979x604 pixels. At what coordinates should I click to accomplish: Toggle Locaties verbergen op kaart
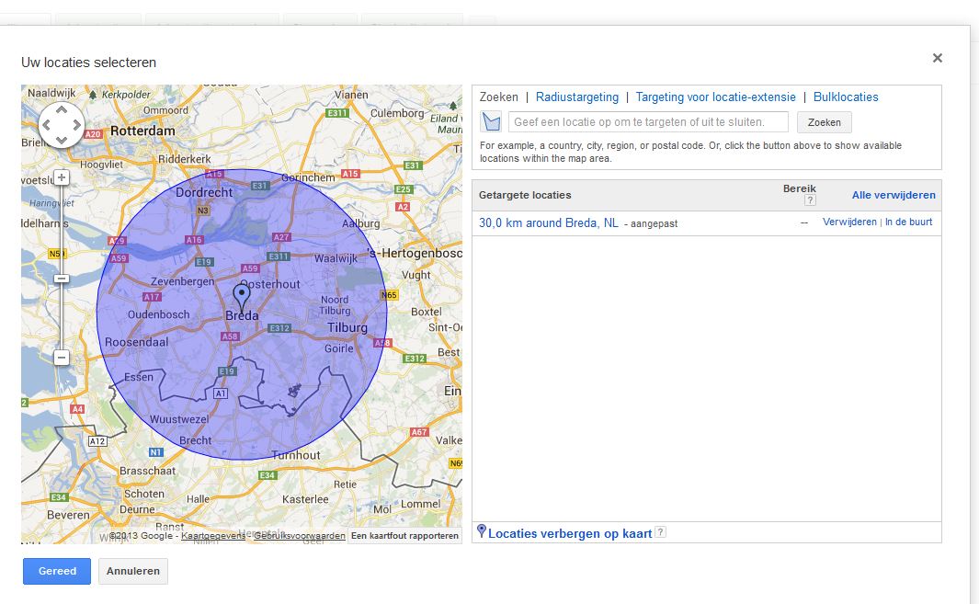click(570, 533)
